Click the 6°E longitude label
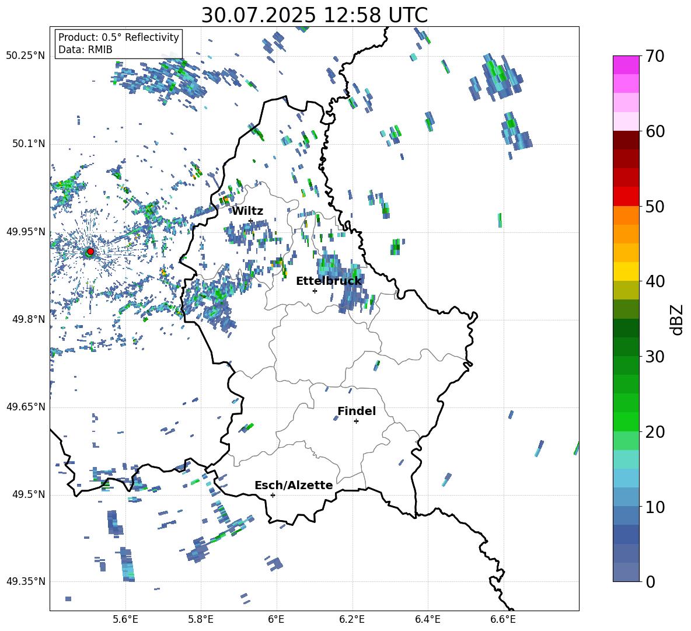Viewport: 691px width, 631px height. pos(276,619)
